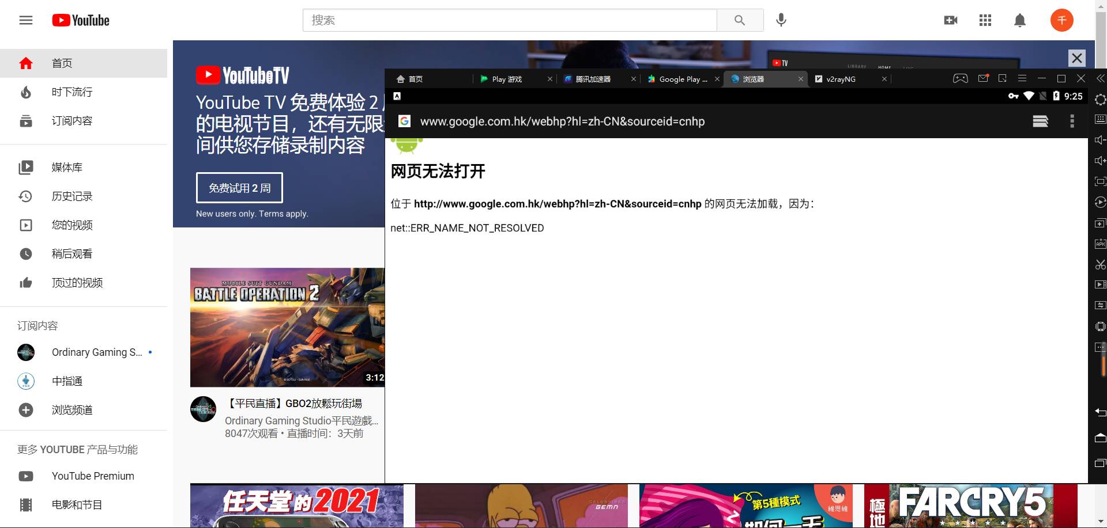
Task: Switch to the Play 游戏 tab
Action: pyautogui.click(x=506, y=79)
